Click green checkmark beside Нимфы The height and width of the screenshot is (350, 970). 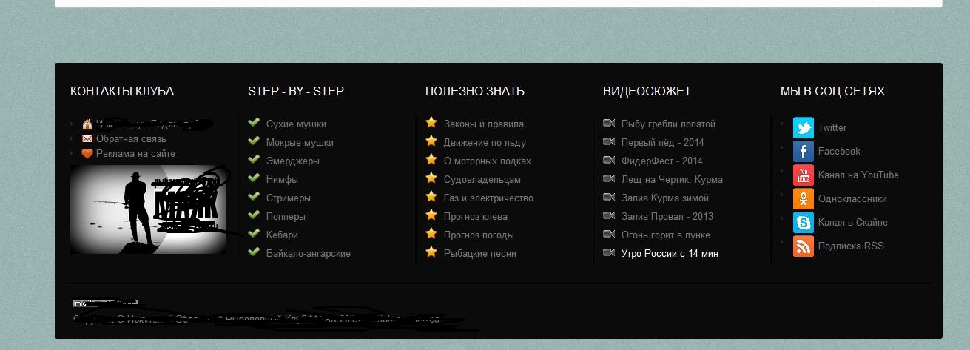coord(254,178)
